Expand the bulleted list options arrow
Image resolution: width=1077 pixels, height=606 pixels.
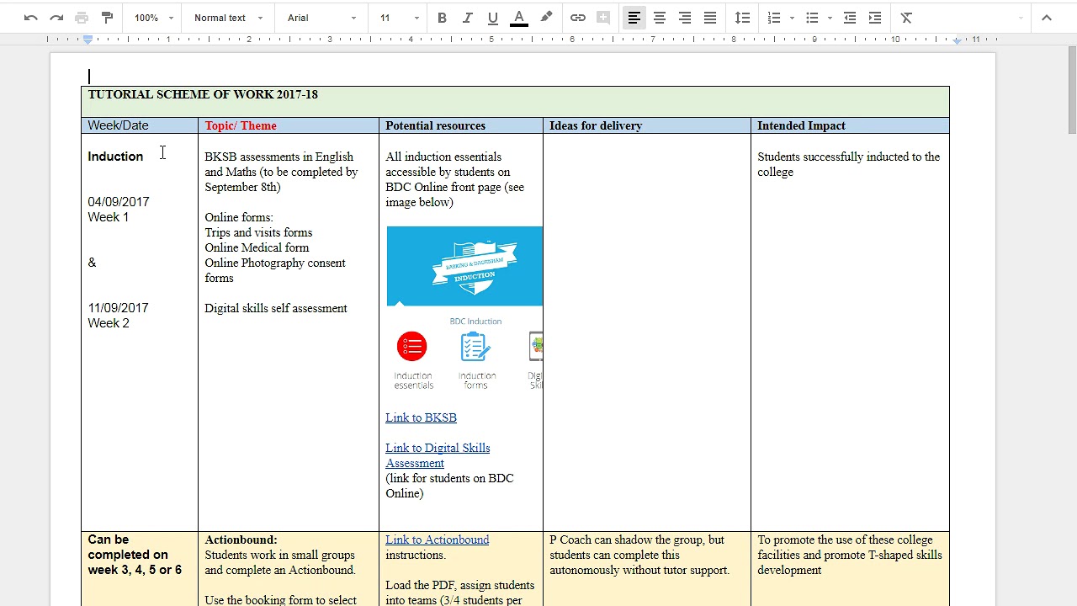coord(830,18)
